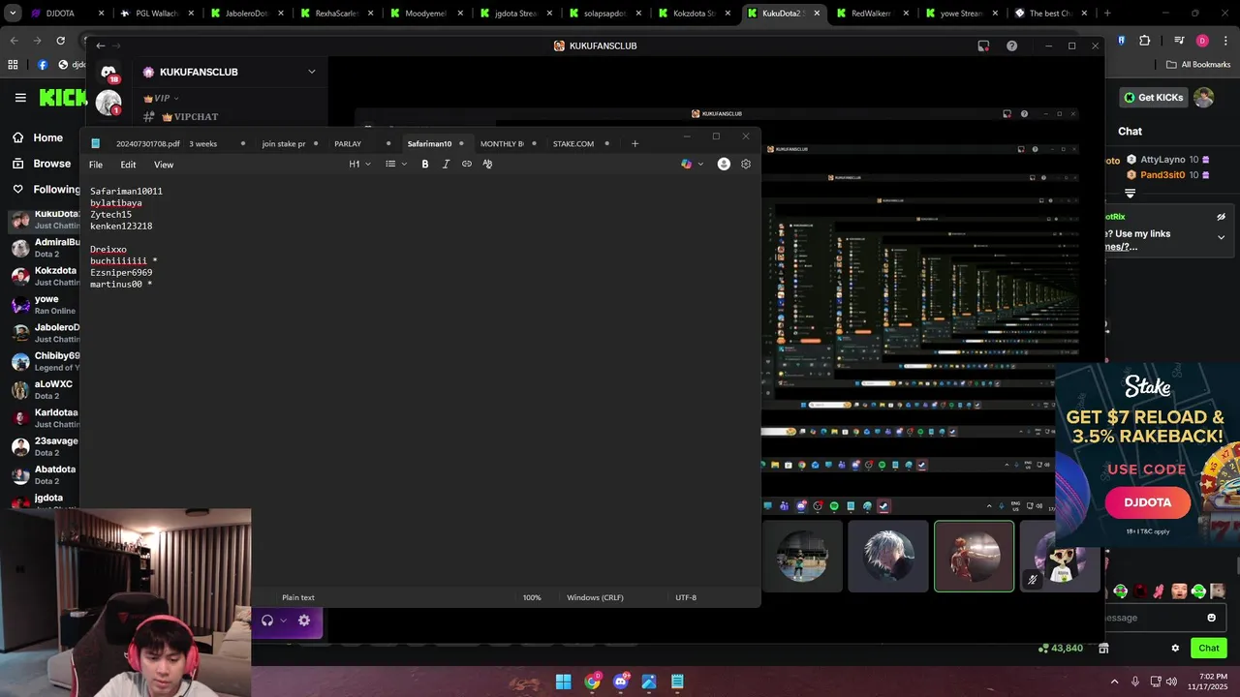The width and height of the screenshot is (1240, 697).
Task: Go to Kick Home
Action: tap(39, 137)
